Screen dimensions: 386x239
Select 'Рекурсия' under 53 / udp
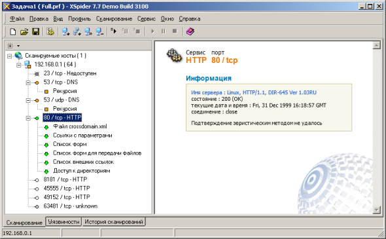pyautogui.click(x=65, y=109)
